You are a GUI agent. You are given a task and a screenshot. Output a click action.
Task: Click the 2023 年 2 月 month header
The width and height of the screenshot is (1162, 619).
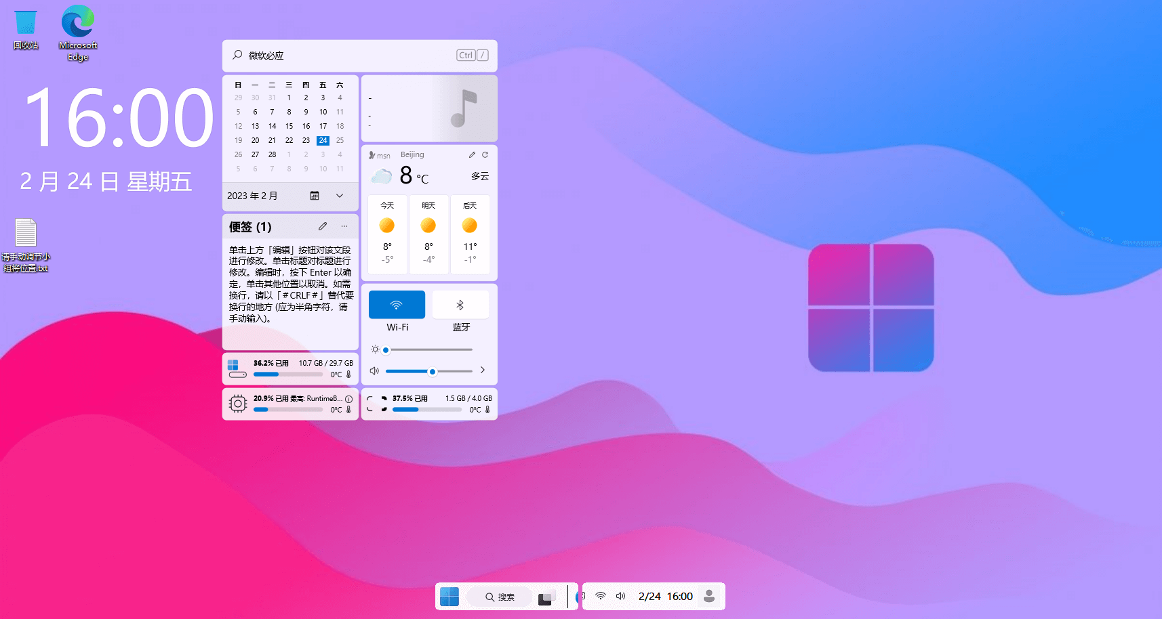coord(252,196)
